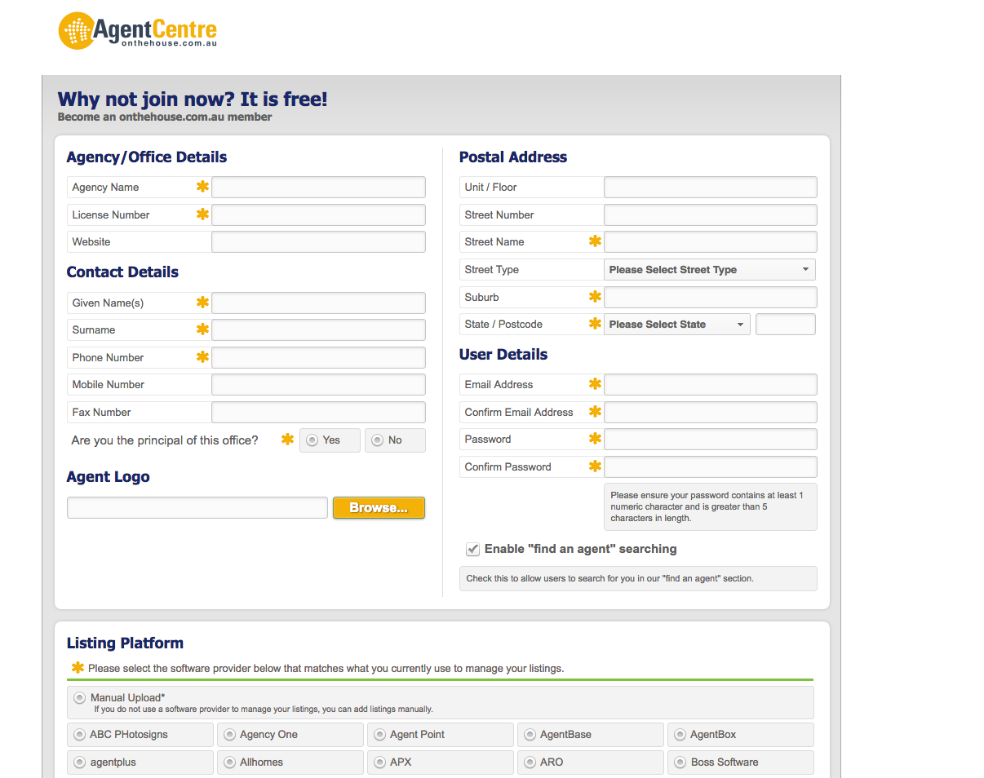The image size is (984, 778).
Task: Click the AgentCentre onthehouse logo
Action: tap(138, 31)
